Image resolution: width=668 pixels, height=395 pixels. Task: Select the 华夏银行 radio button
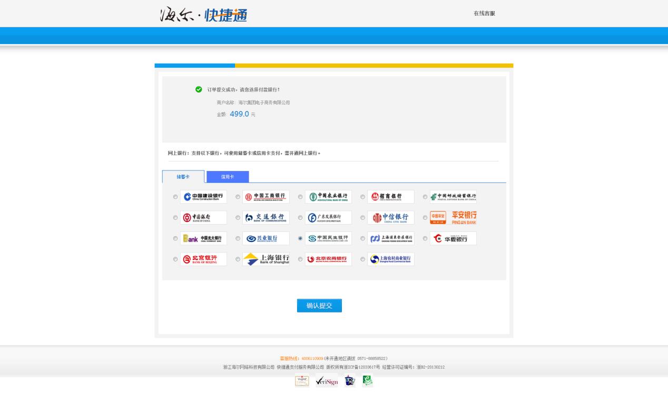click(425, 239)
